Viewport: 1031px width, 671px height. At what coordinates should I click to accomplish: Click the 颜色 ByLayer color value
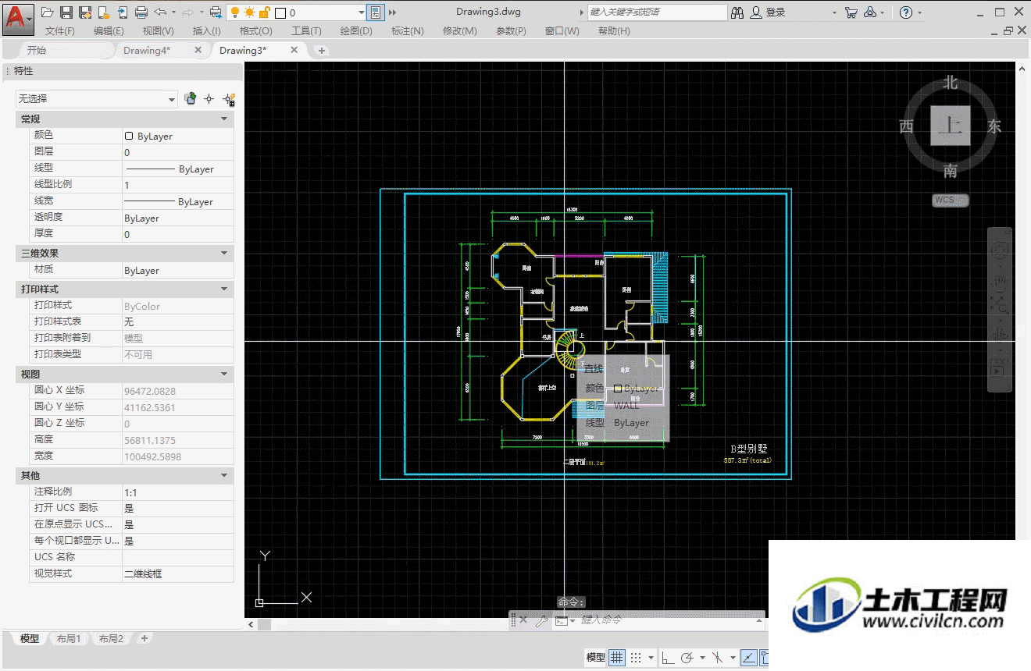tap(178, 136)
